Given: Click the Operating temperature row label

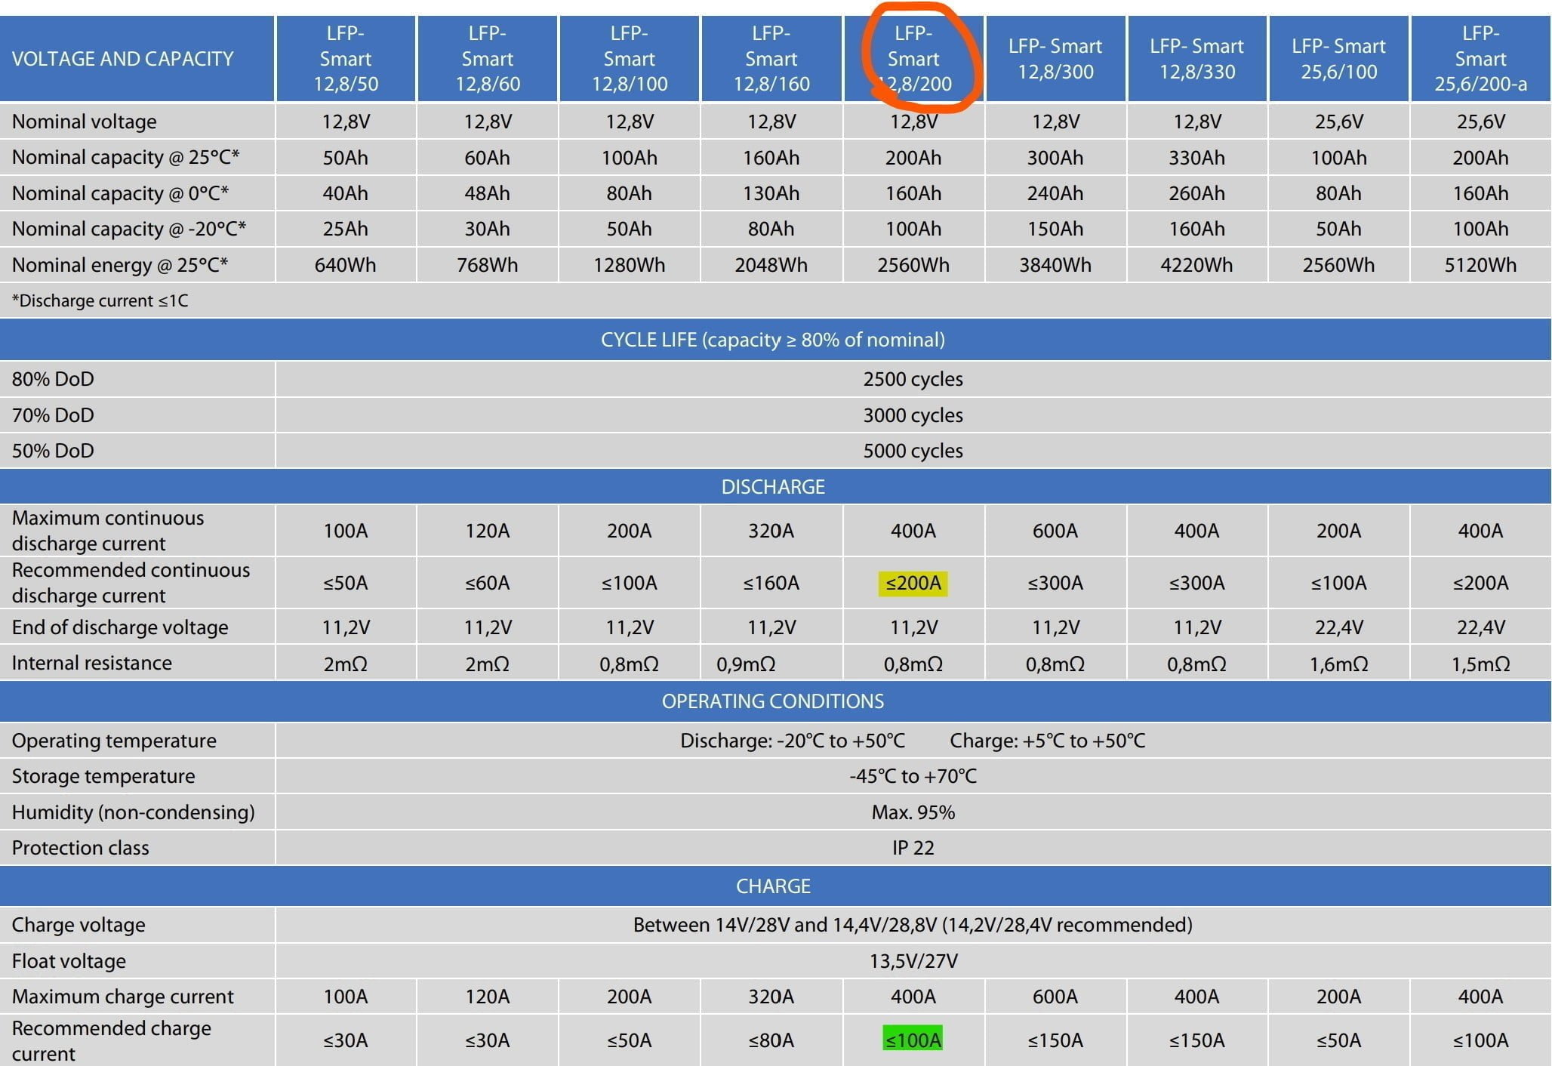Looking at the screenshot, I should pos(114,741).
